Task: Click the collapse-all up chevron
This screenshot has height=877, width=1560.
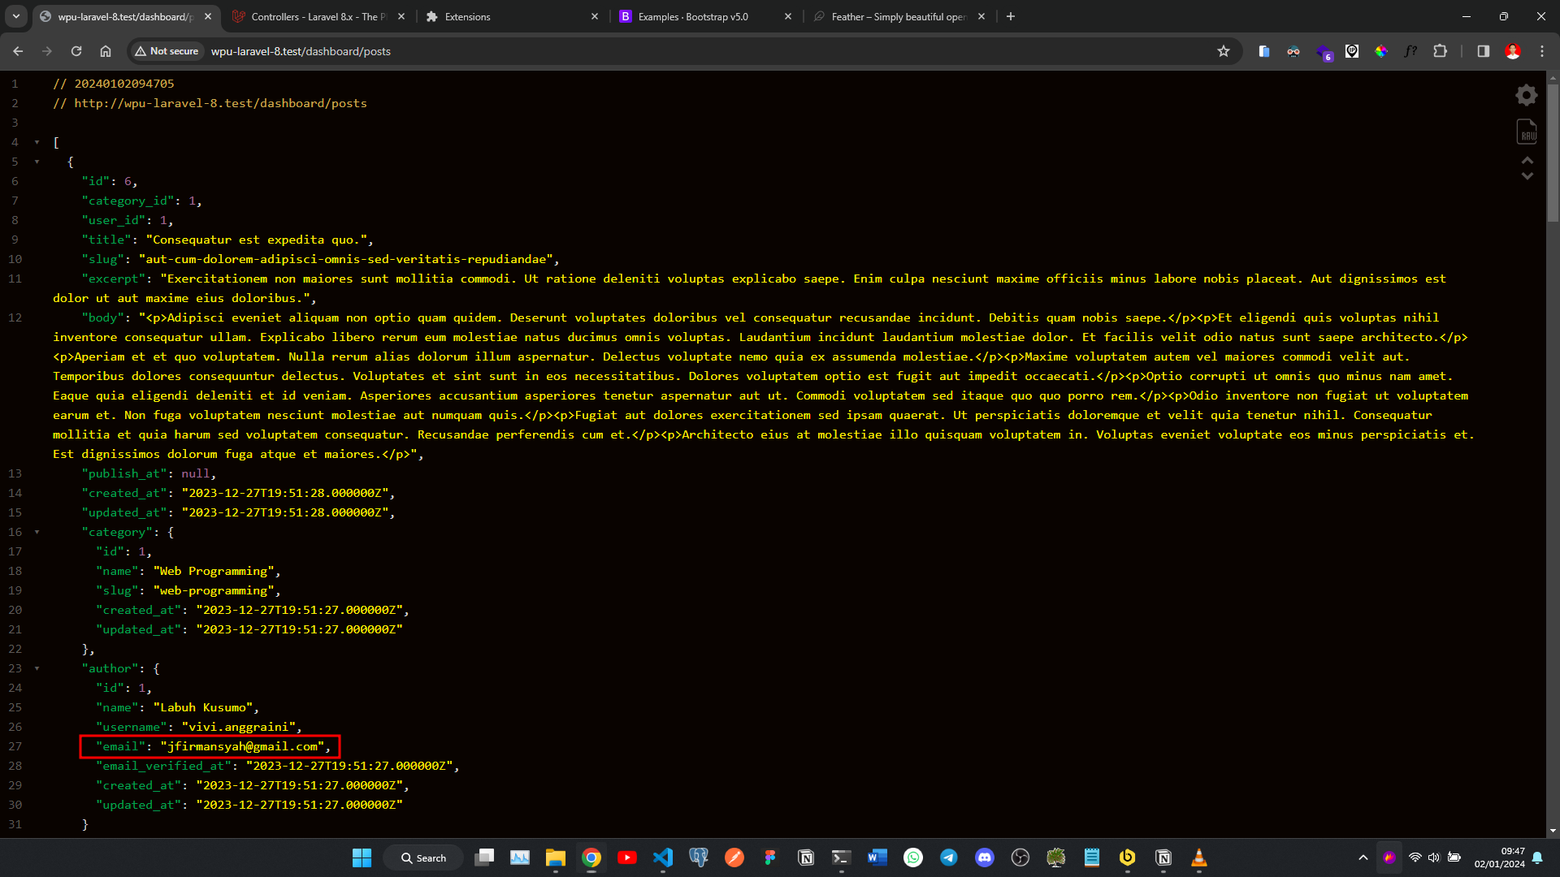Action: tap(1527, 160)
